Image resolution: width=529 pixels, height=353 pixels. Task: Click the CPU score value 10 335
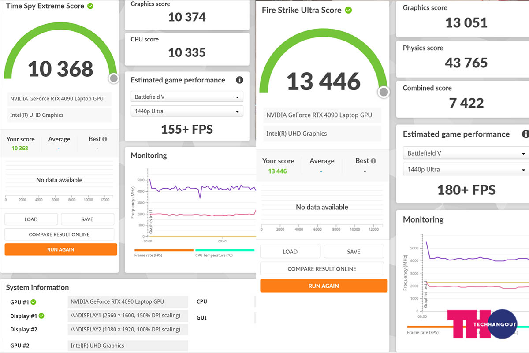coord(187,52)
